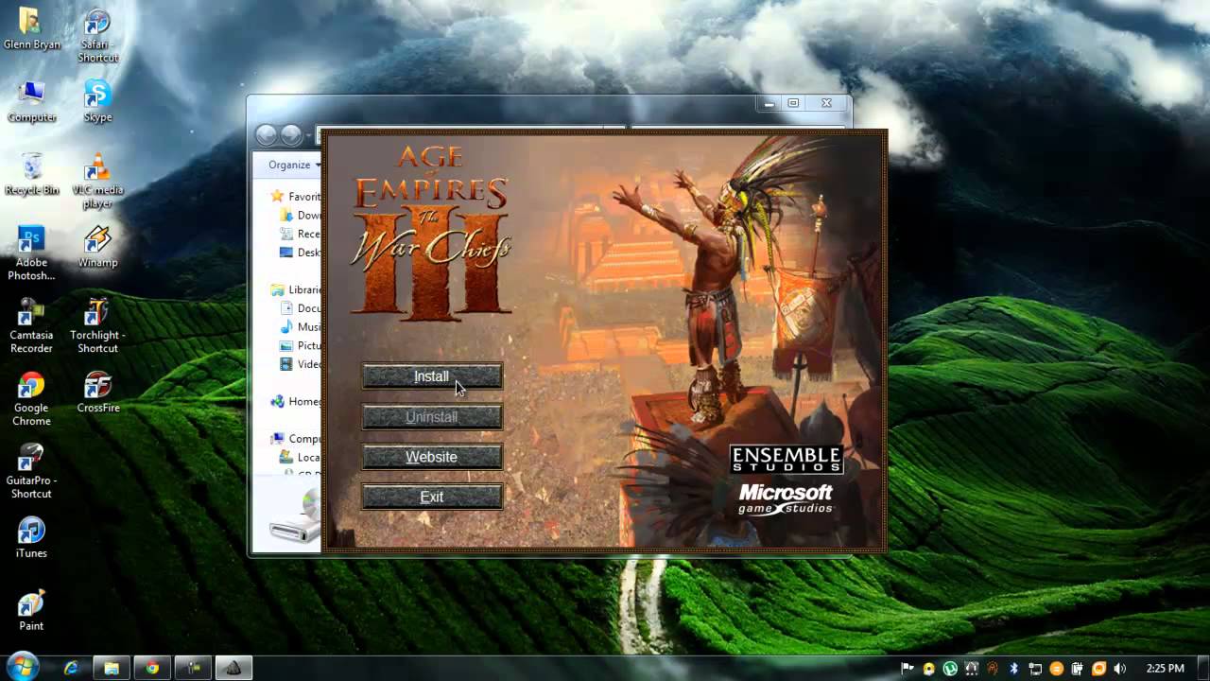1210x681 pixels.
Task: Open Music library in Explorer sidebar
Action: click(x=301, y=326)
